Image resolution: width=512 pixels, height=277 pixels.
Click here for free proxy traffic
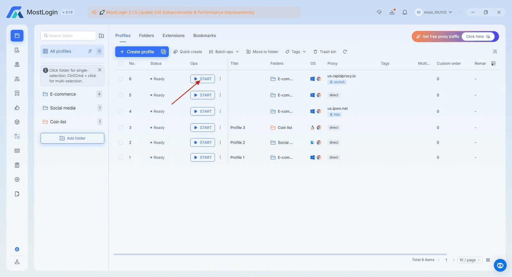478,36
